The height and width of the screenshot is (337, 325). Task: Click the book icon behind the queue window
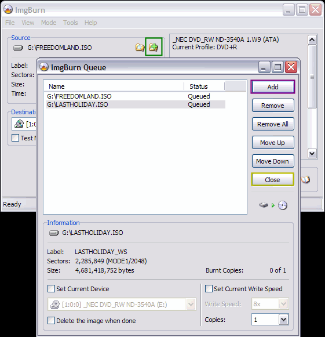[305, 179]
